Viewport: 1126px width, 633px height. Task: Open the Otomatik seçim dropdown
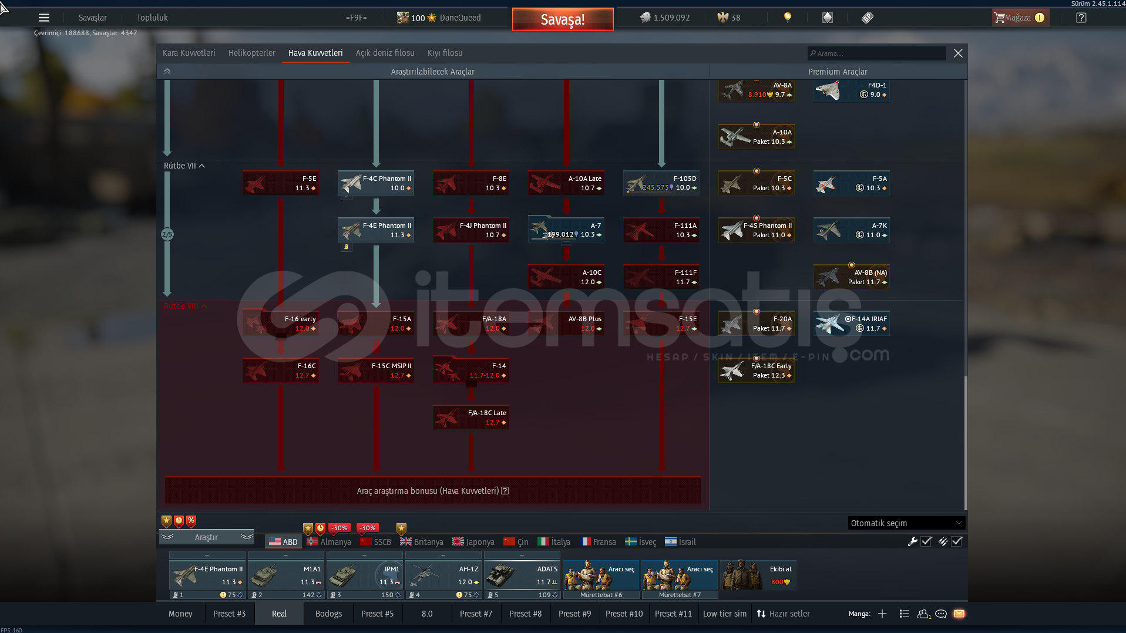906,523
